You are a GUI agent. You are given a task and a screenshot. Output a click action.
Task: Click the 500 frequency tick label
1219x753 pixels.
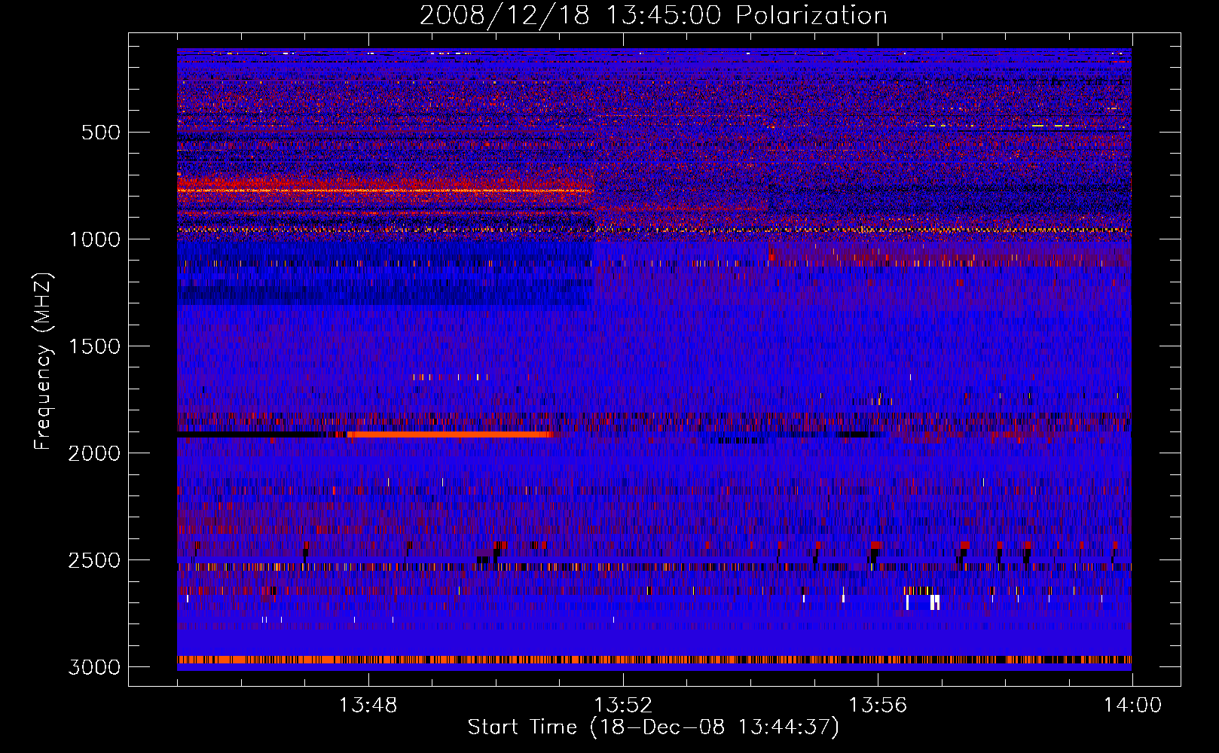coord(101,133)
